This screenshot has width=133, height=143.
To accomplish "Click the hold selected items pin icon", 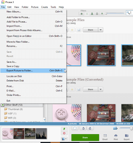I will tap(64, 129).
